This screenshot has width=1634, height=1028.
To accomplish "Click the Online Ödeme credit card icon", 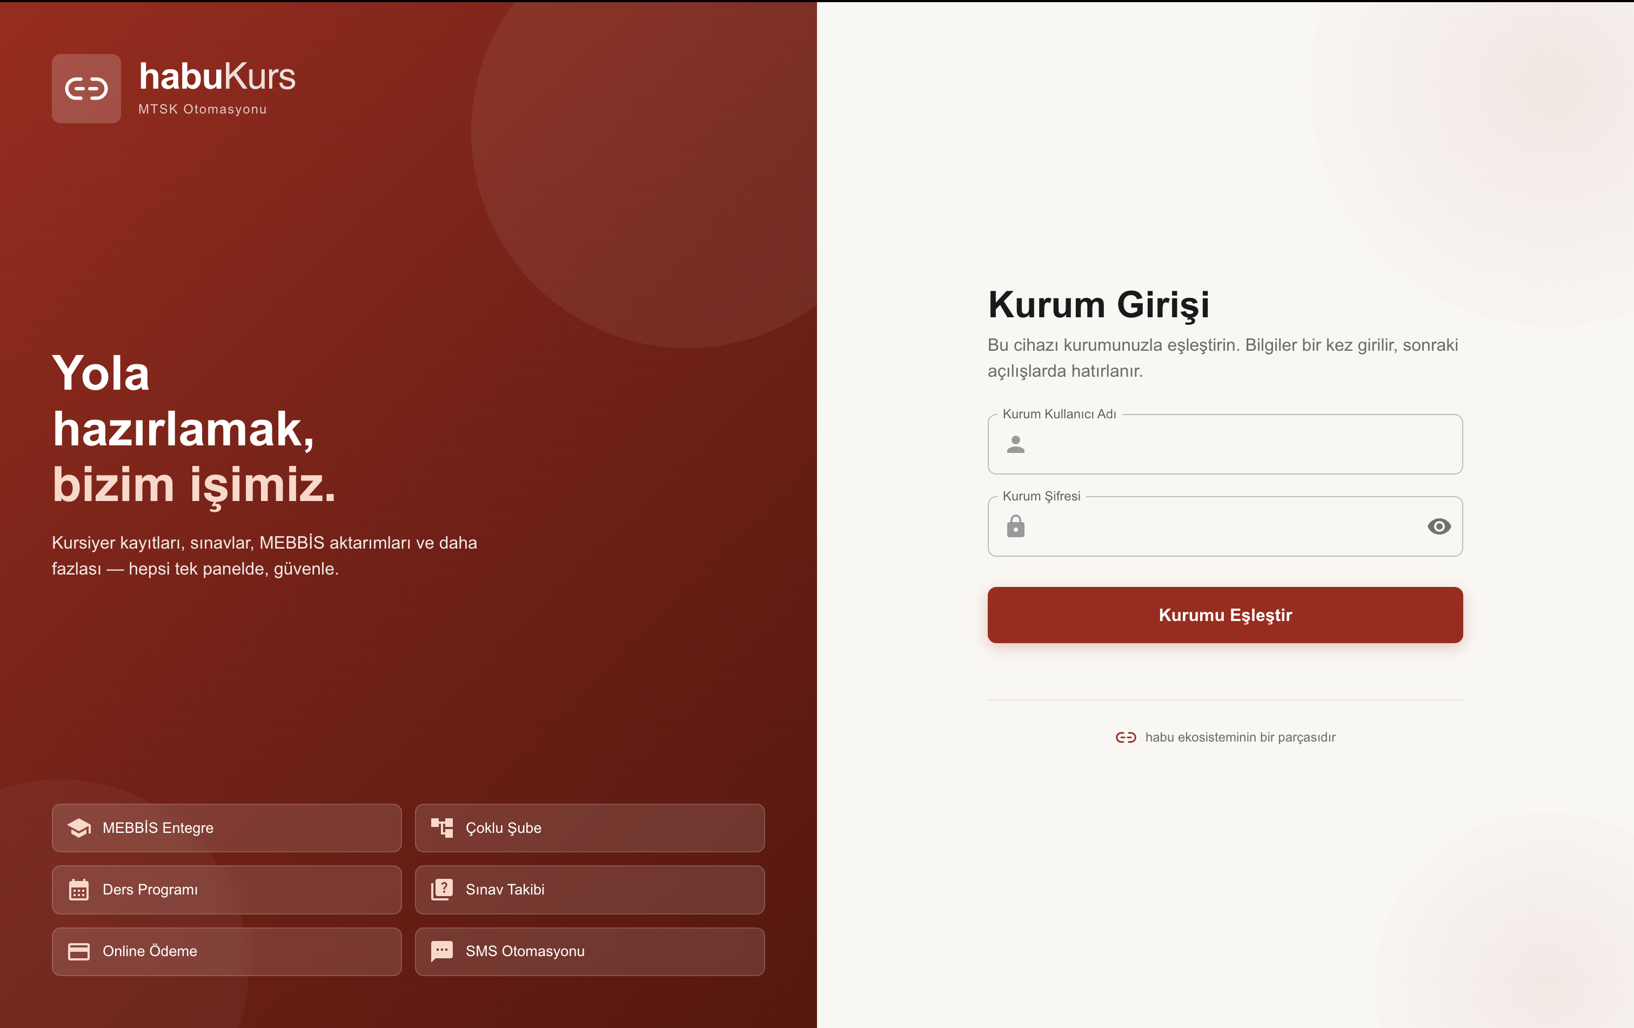I will [79, 951].
